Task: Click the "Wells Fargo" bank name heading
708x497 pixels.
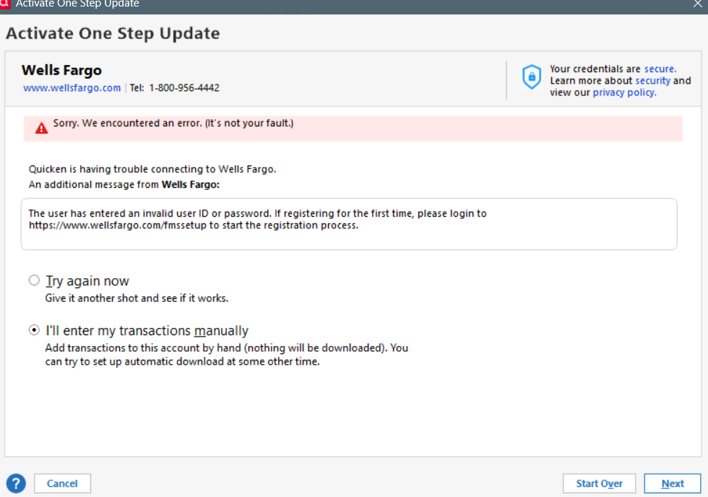Action: [62, 70]
